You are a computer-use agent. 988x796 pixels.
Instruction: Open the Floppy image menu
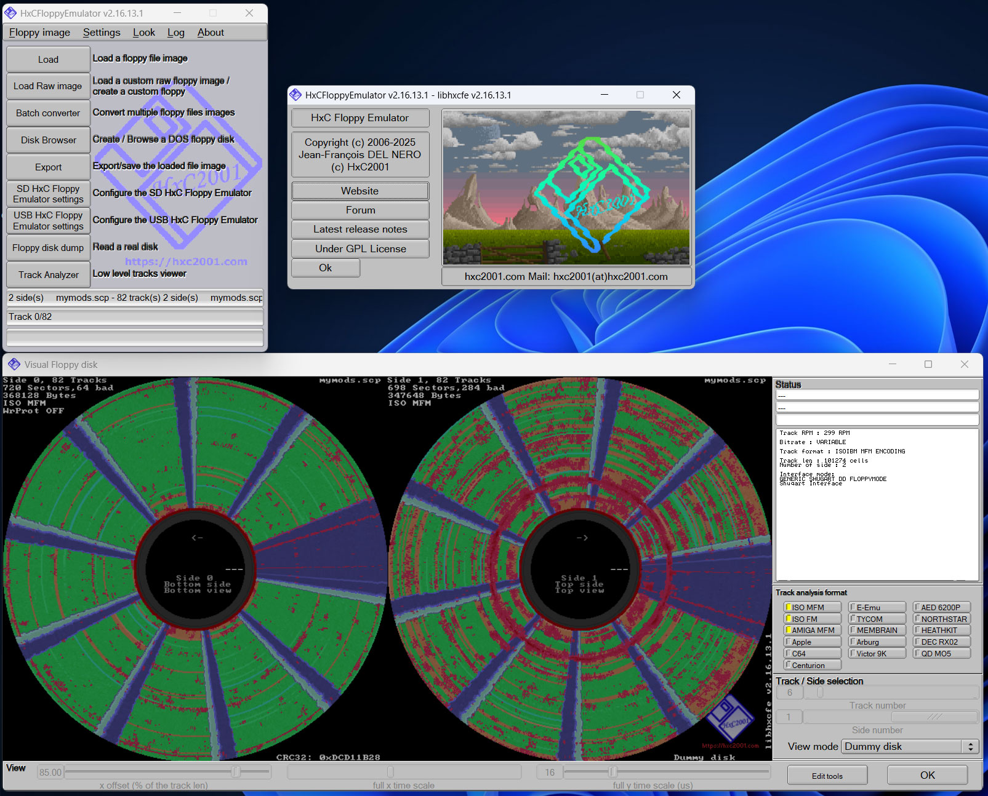[x=39, y=33]
